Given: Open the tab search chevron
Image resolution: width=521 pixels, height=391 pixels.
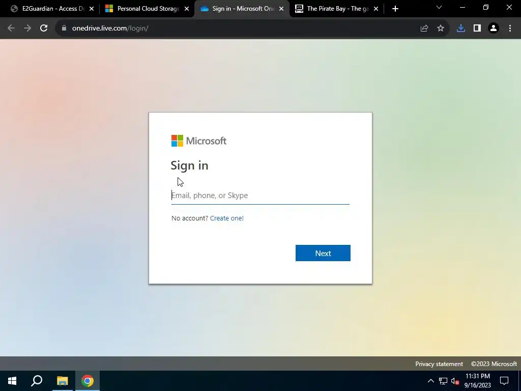Looking at the screenshot, I should [x=439, y=7].
